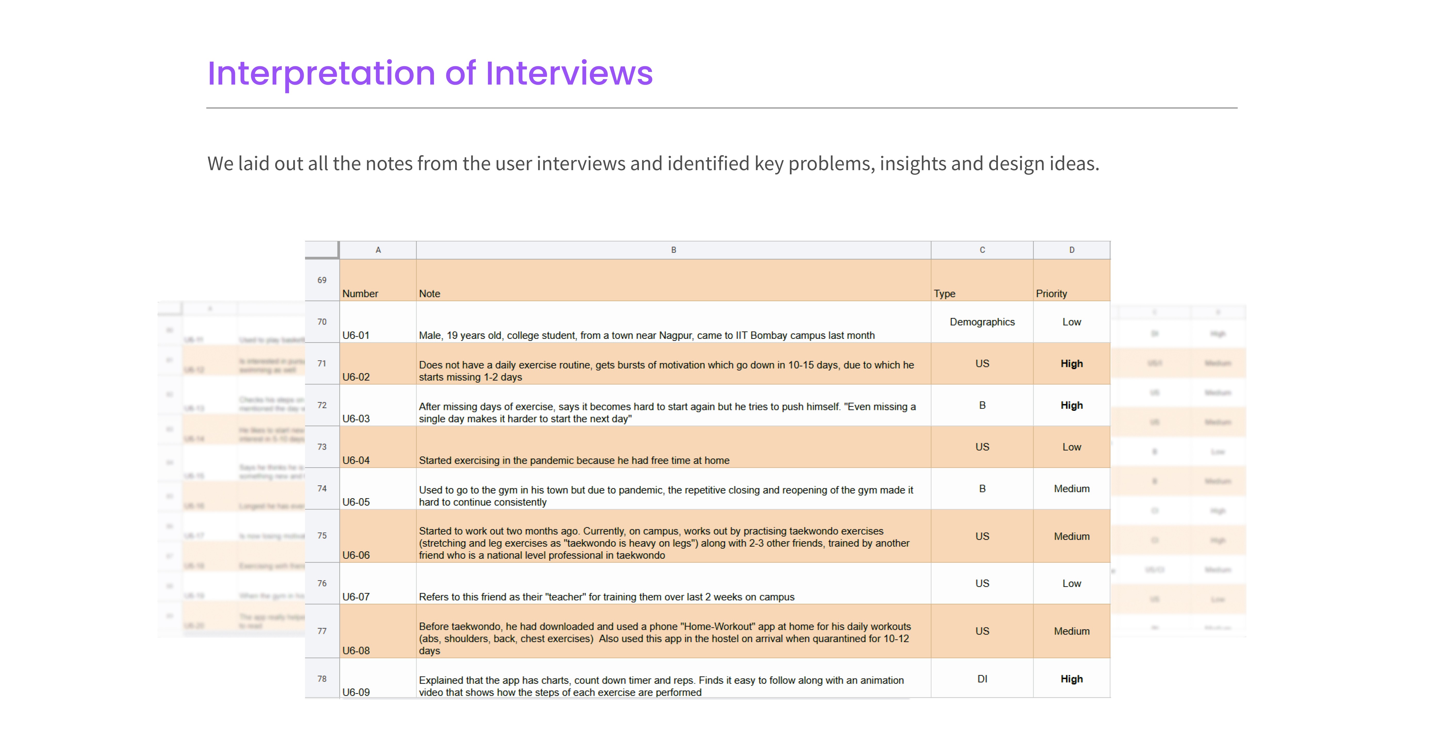Select column A header
The width and height of the screenshot is (1444, 754).
coord(378,250)
